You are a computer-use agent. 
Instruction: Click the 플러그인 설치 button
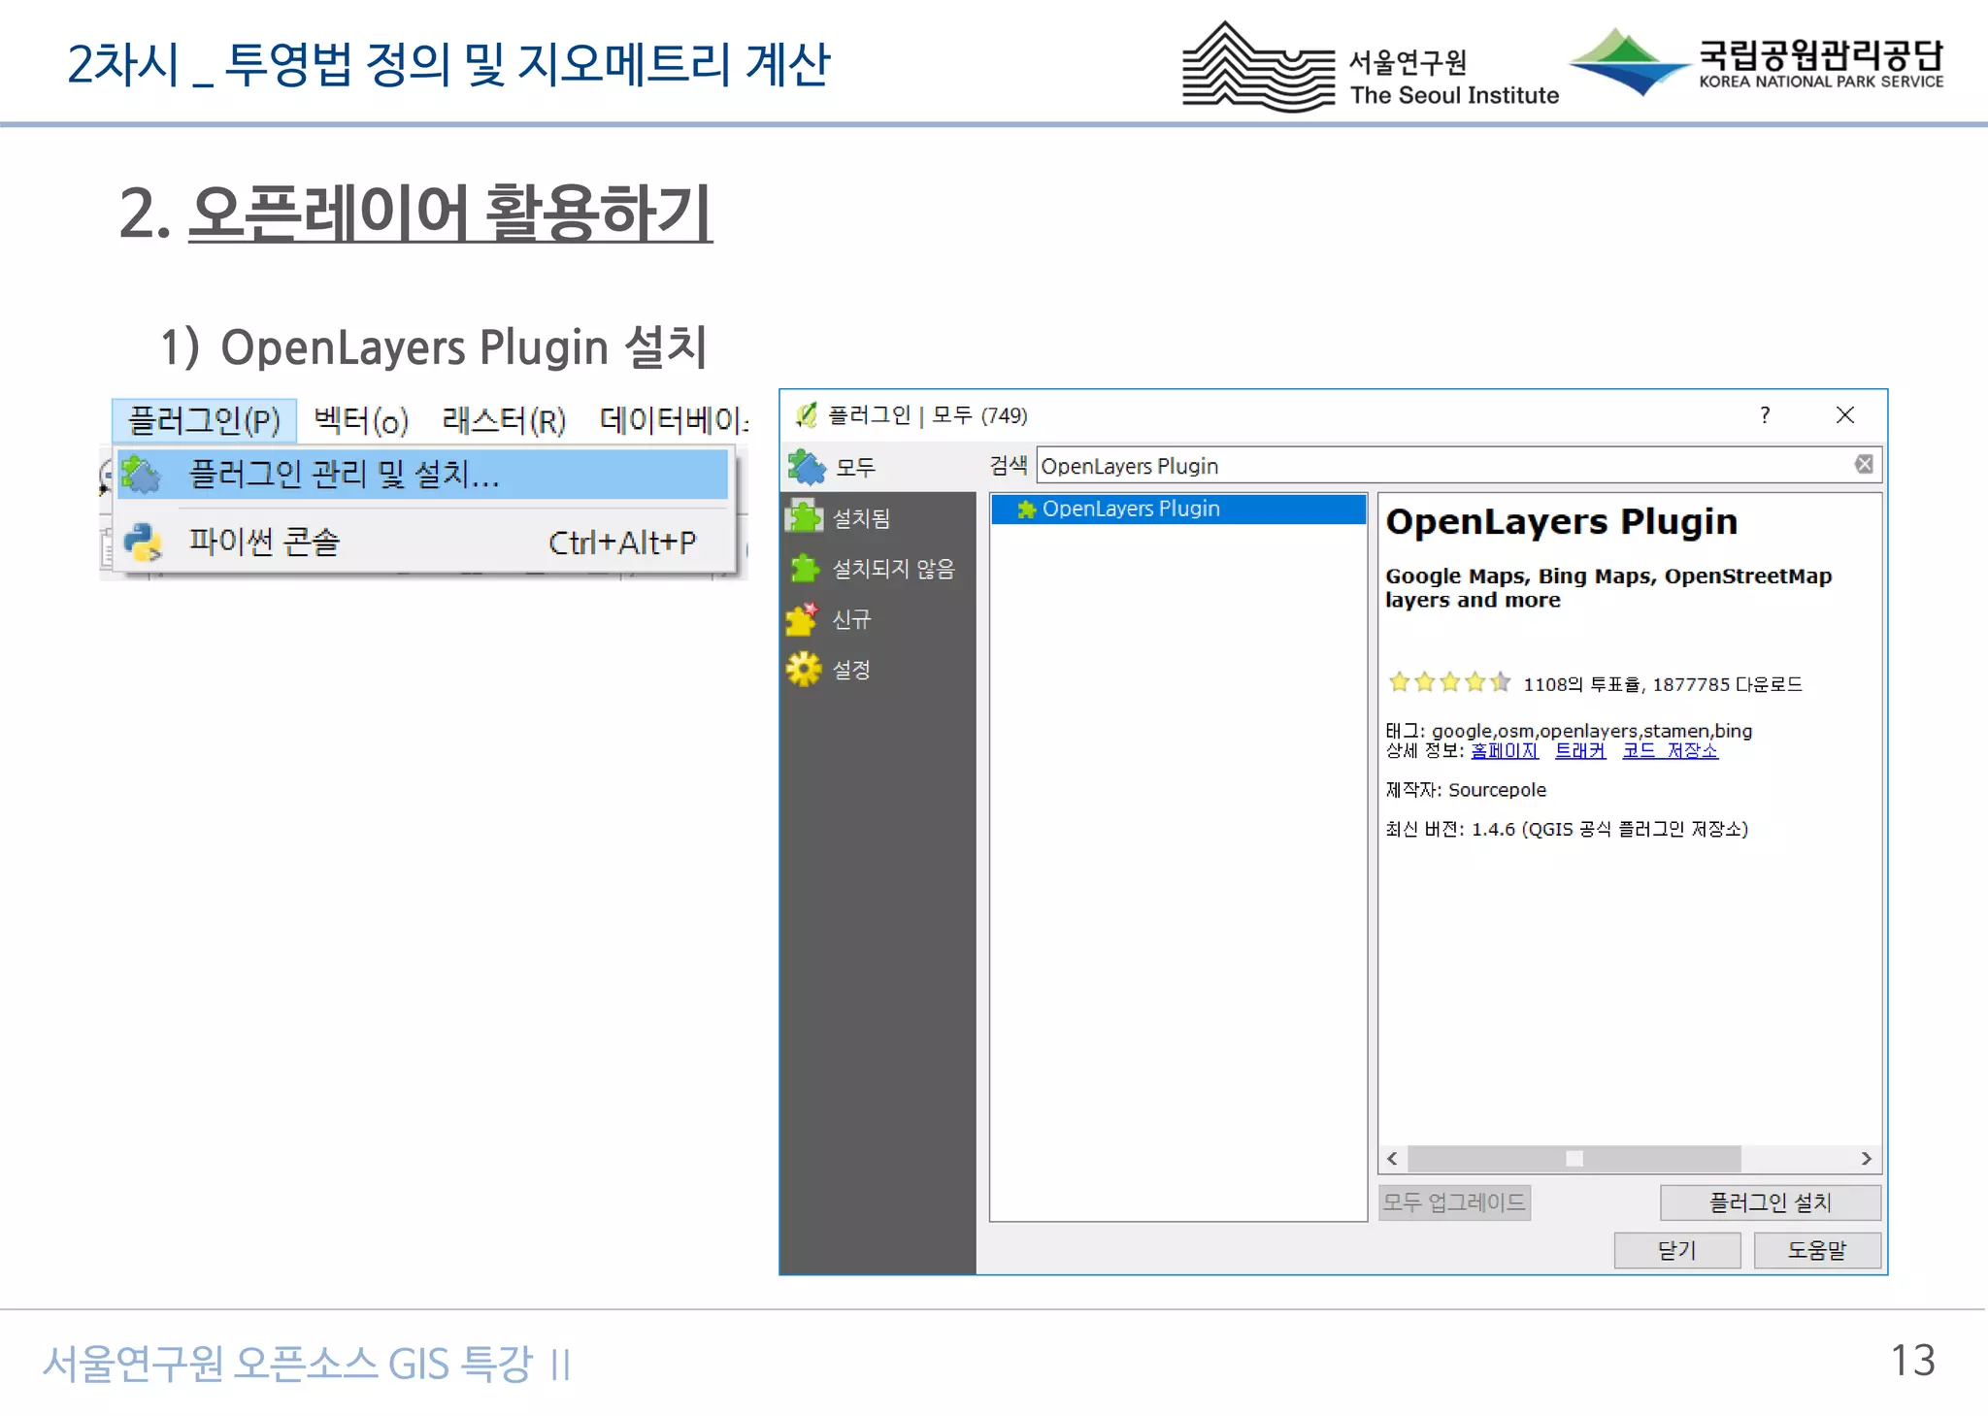click(1771, 1202)
